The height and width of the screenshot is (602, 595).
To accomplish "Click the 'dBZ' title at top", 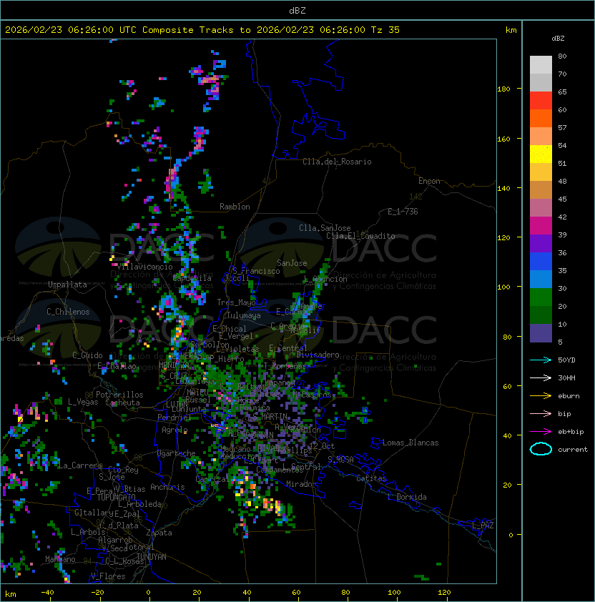I will [x=297, y=10].
